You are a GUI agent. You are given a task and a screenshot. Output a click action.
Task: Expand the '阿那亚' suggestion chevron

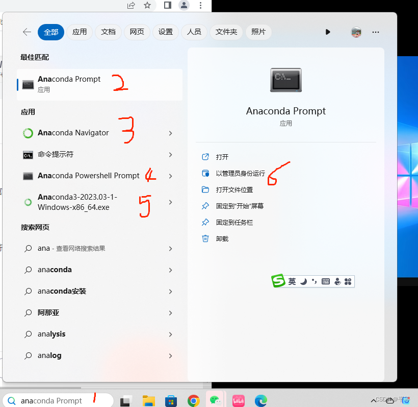[x=171, y=313]
